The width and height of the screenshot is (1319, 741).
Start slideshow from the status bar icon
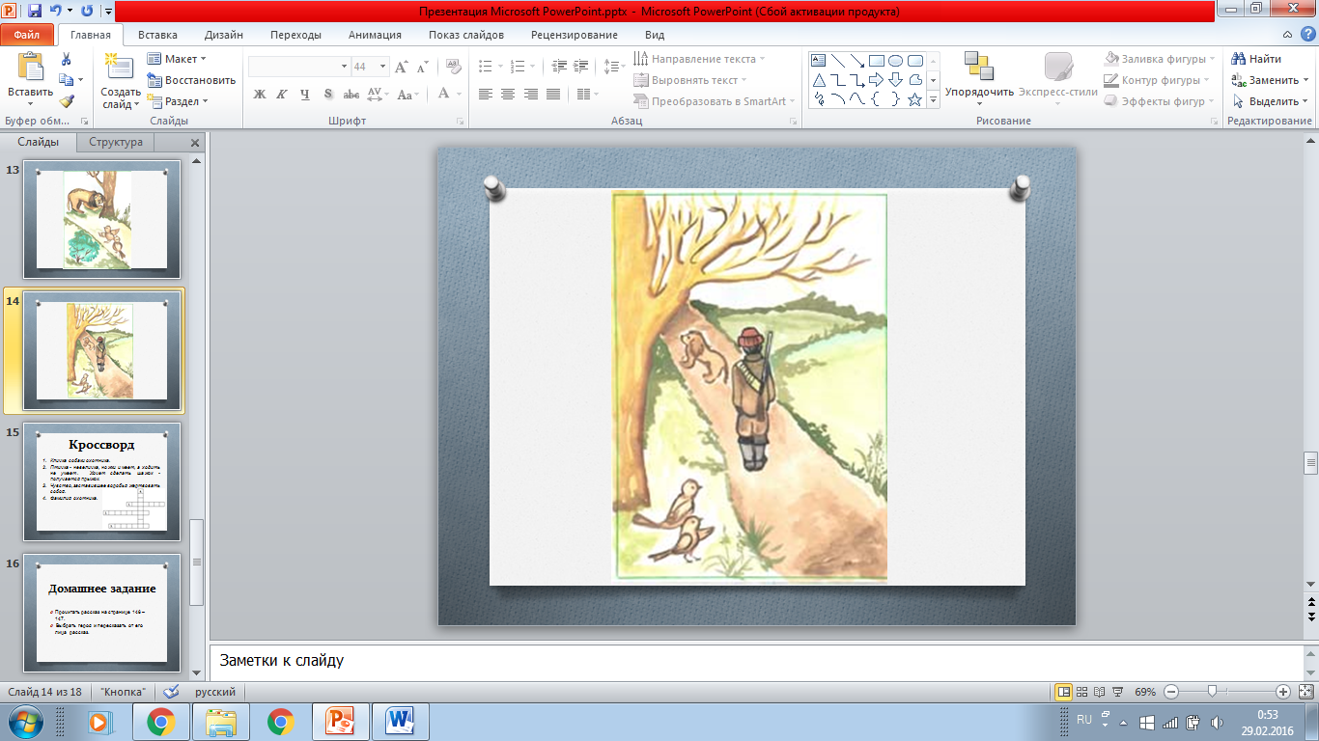click(1117, 692)
